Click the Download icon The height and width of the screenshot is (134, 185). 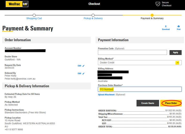click(166, 26)
